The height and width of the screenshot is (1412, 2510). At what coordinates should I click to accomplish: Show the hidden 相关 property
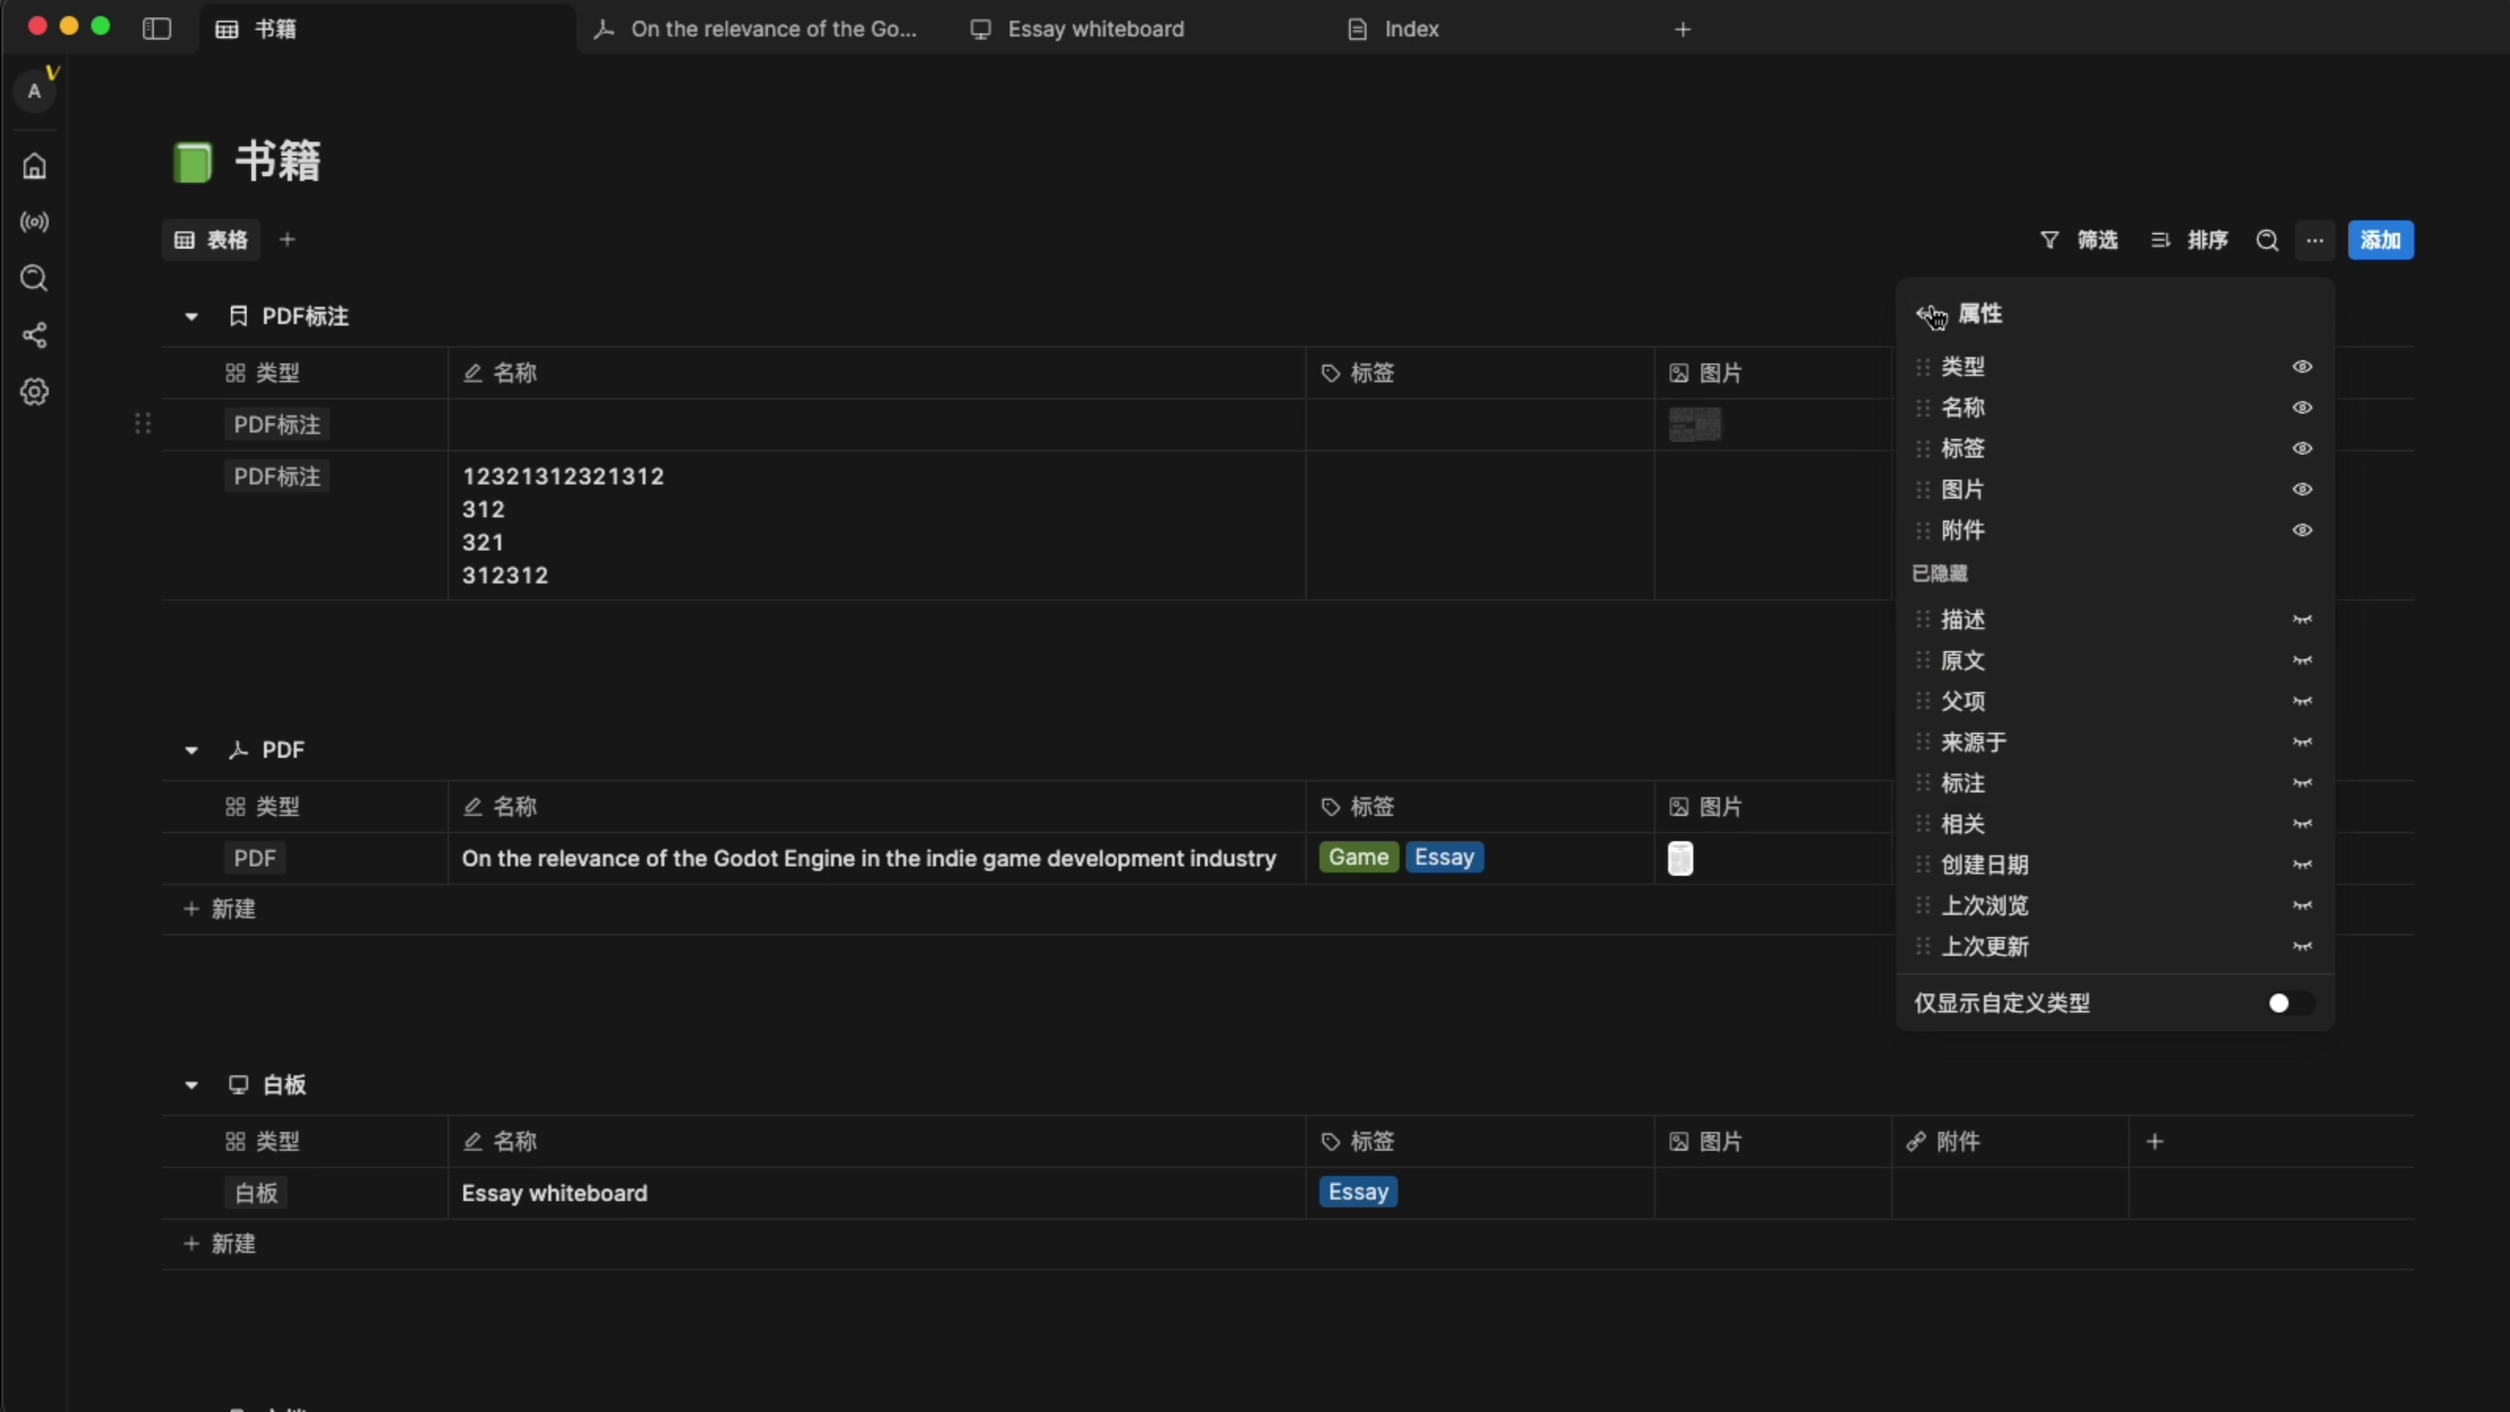coord(2302,824)
